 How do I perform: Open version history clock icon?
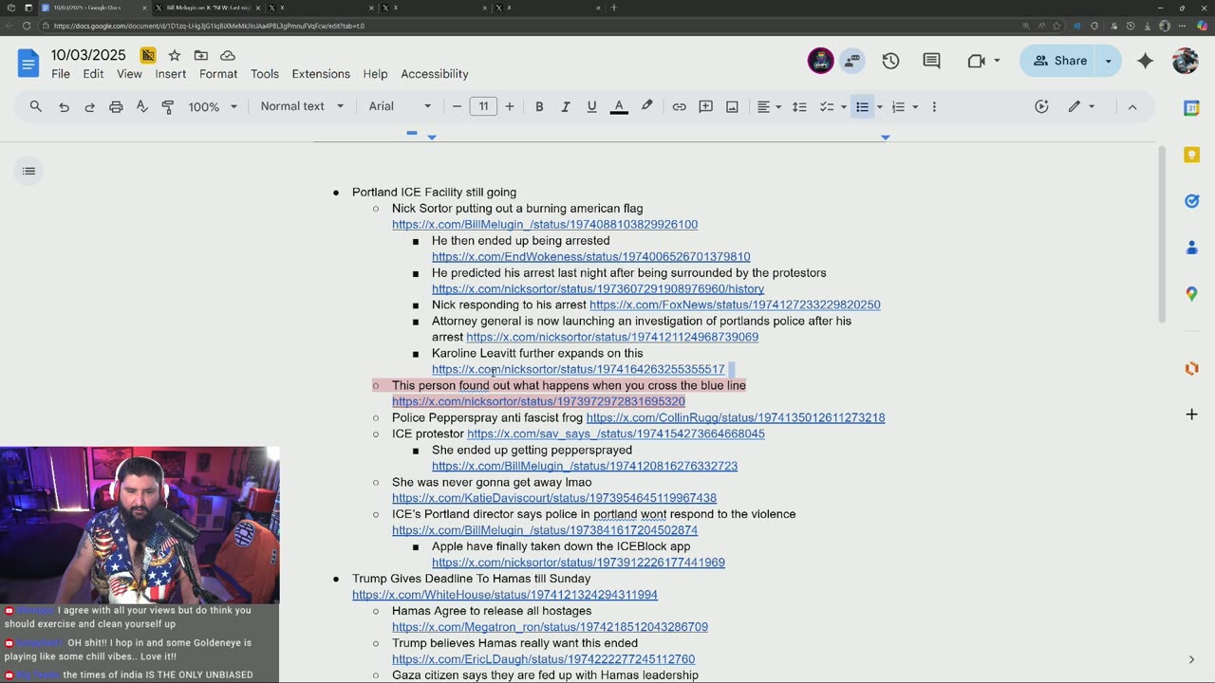(890, 61)
